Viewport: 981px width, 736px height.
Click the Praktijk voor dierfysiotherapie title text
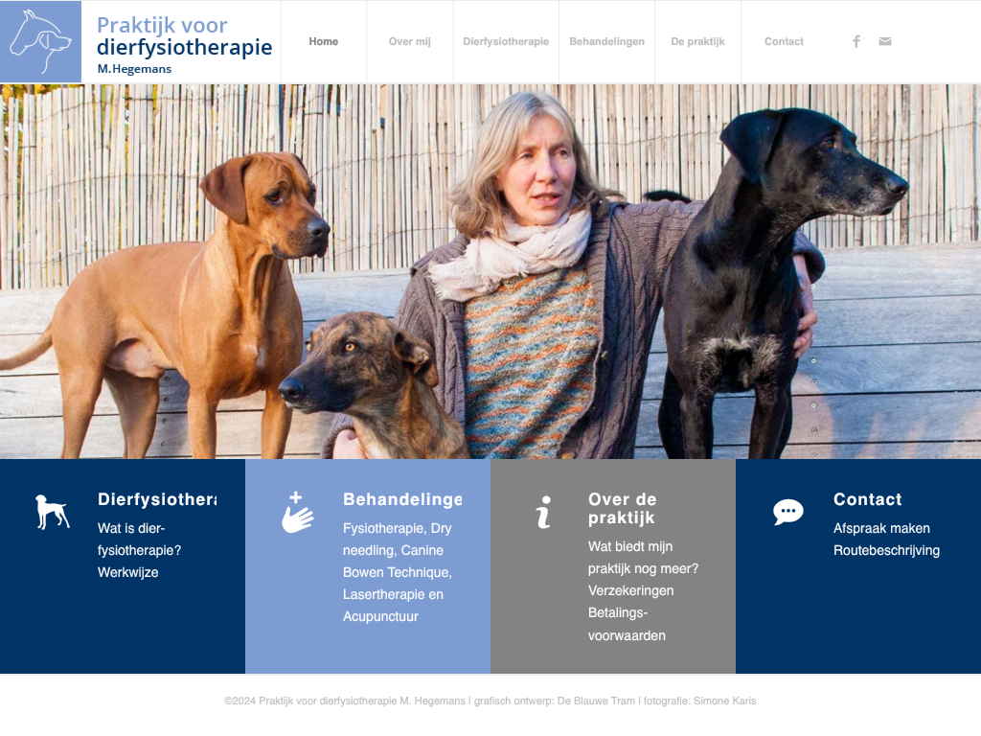coord(185,36)
